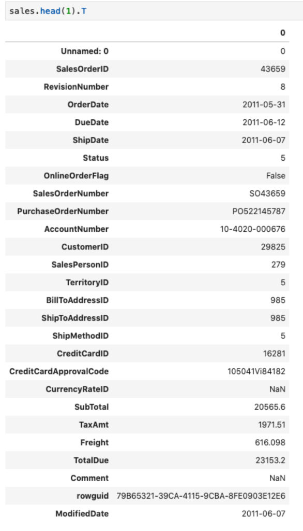The image size is (303, 531).
Task: Select the TotalDue value 23153.2
Action: click(270, 460)
